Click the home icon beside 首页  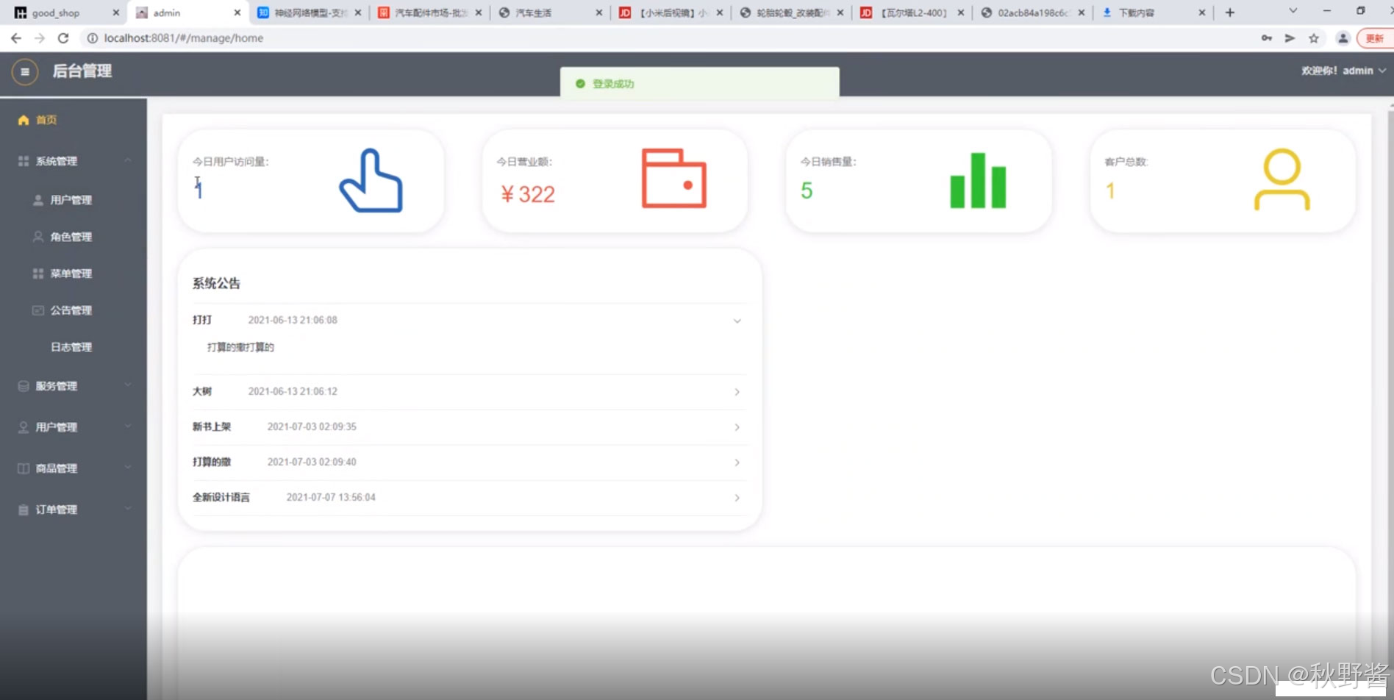(24, 120)
